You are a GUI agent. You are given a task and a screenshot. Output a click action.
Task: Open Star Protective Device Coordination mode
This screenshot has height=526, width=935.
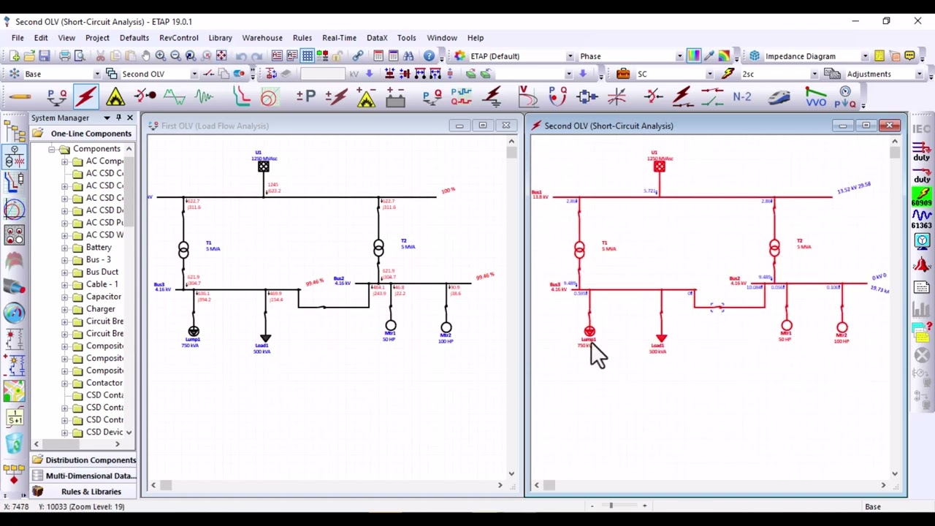point(242,96)
